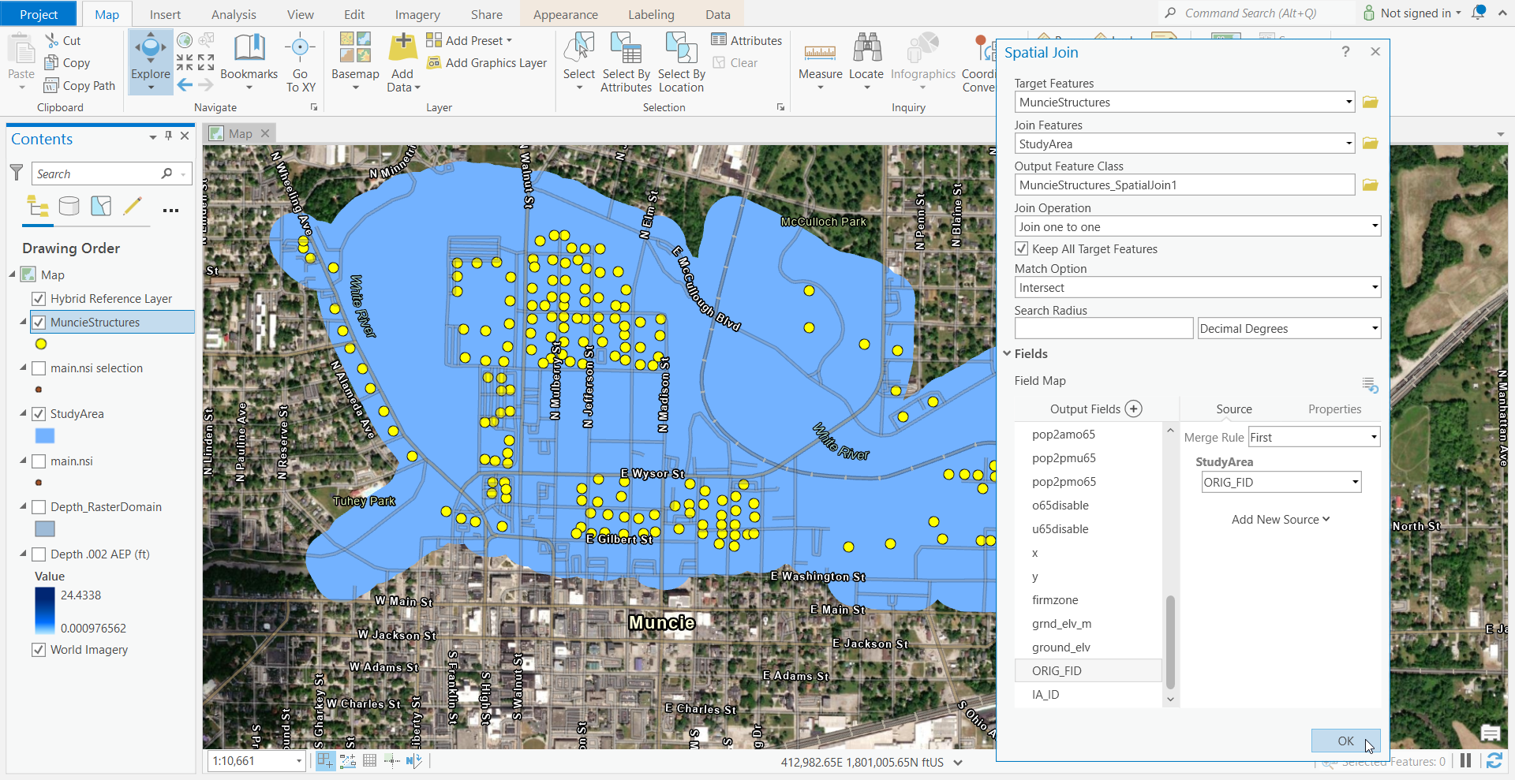Open Select By Attributes
Viewport: 1515px width, 780px height.
[626, 63]
